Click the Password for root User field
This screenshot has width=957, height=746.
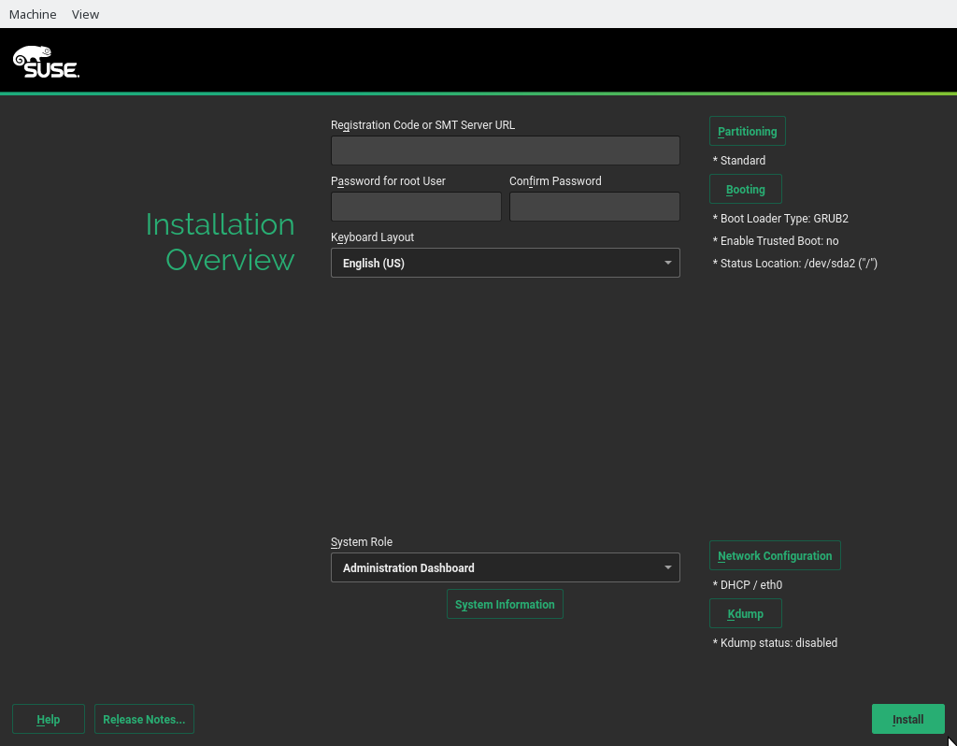(416, 207)
